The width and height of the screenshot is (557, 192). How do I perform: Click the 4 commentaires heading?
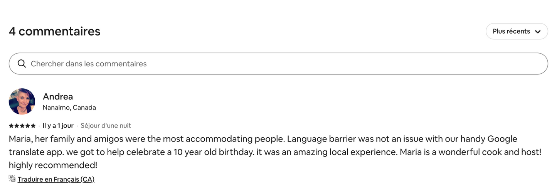click(x=54, y=31)
